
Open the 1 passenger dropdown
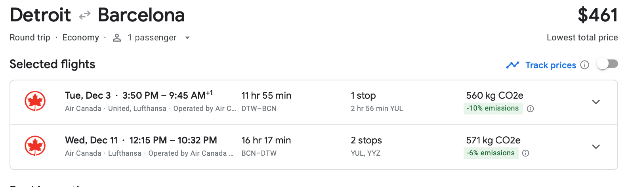tap(187, 38)
